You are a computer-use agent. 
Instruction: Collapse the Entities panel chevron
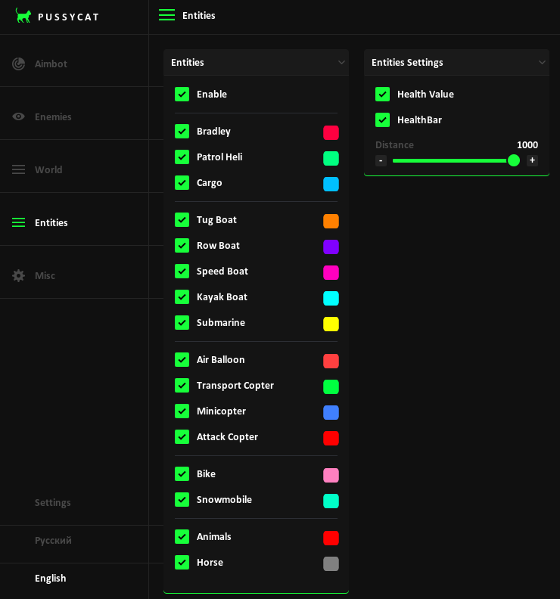tap(341, 62)
